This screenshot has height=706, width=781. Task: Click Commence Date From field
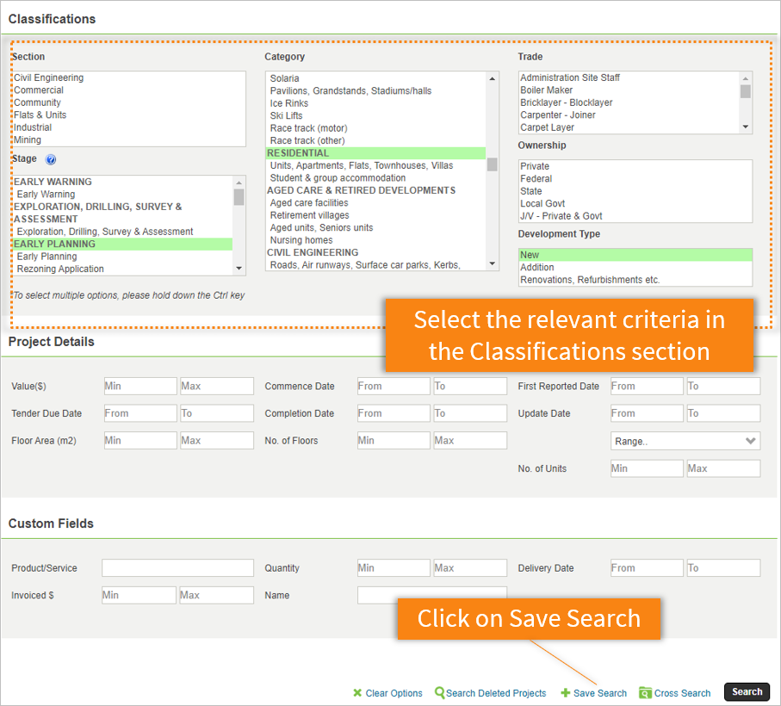(x=394, y=387)
